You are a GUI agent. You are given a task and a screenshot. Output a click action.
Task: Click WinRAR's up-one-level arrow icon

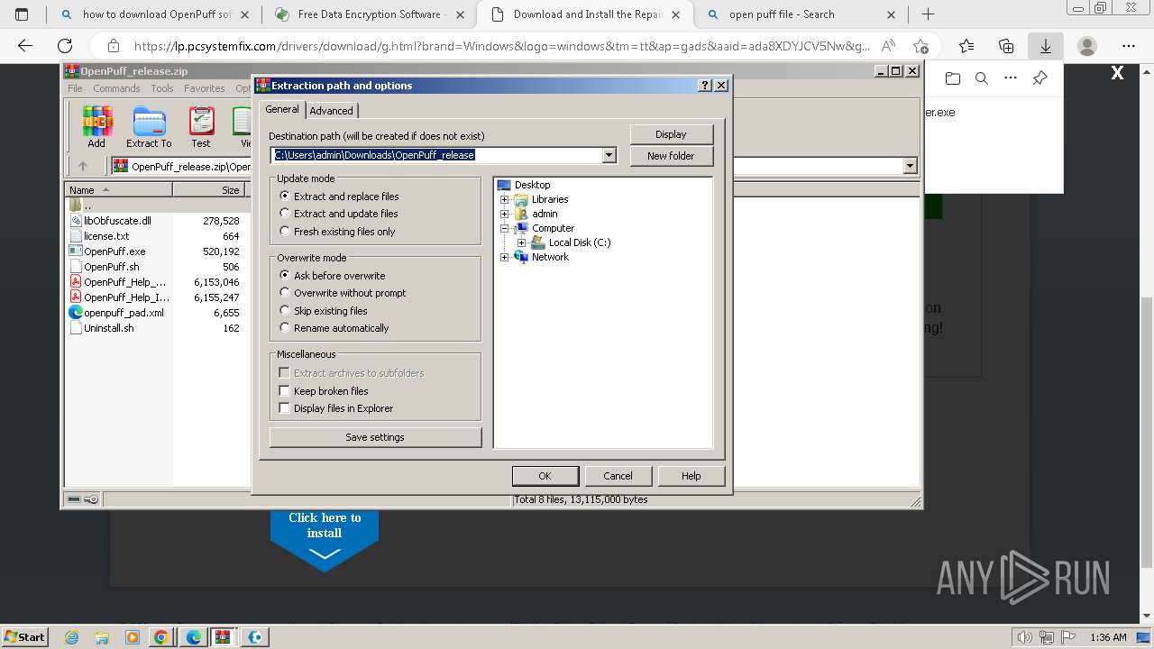(83, 166)
